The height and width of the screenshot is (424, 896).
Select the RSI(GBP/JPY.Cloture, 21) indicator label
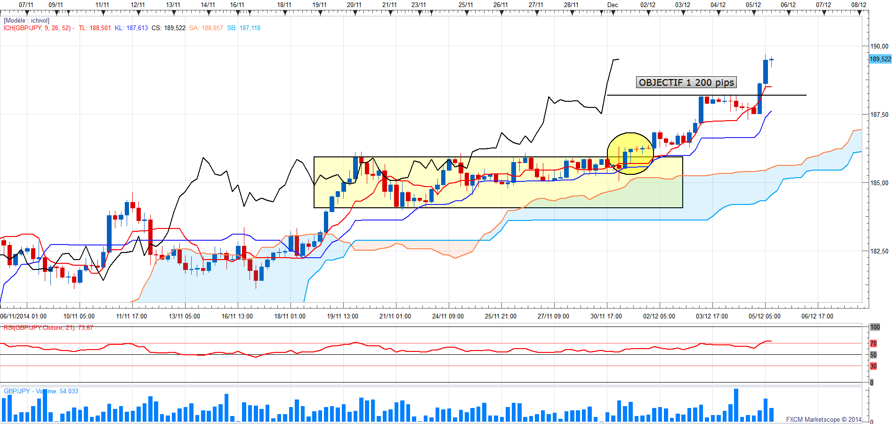[x=48, y=327]
